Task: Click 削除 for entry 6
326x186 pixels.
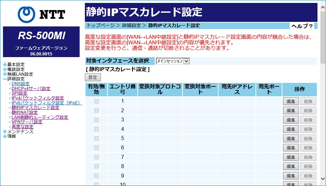Action: coord(308,148)
